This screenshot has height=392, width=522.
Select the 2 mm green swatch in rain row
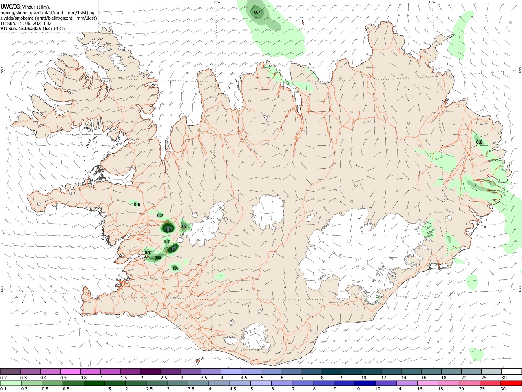point(135,383)
